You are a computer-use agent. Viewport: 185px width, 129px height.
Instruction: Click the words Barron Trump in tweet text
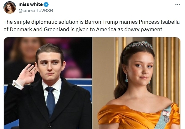tap(101, 22)
